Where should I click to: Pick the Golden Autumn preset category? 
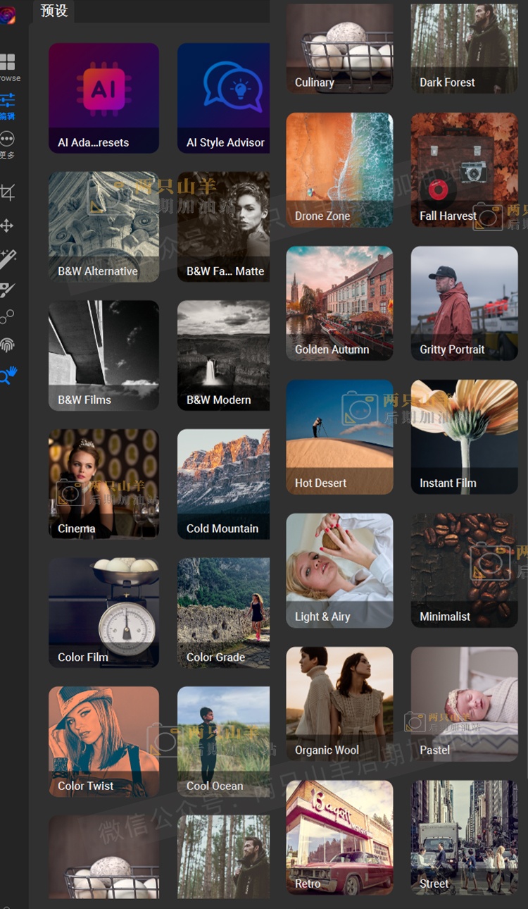tap(339, 303)
